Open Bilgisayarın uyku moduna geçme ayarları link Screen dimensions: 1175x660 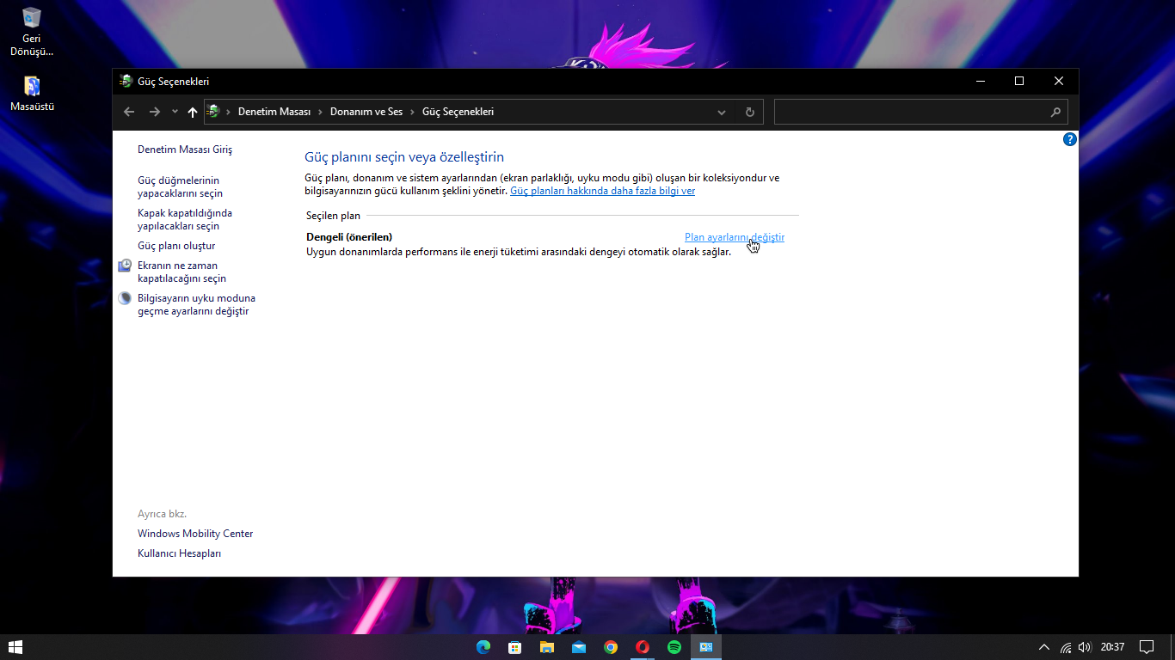tap(196, 305)
